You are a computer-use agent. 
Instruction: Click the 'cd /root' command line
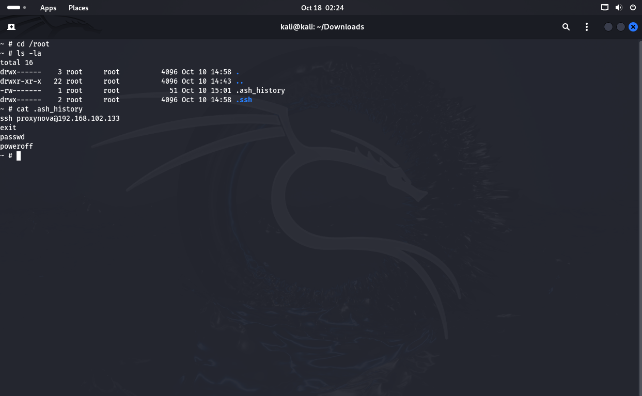25,44
